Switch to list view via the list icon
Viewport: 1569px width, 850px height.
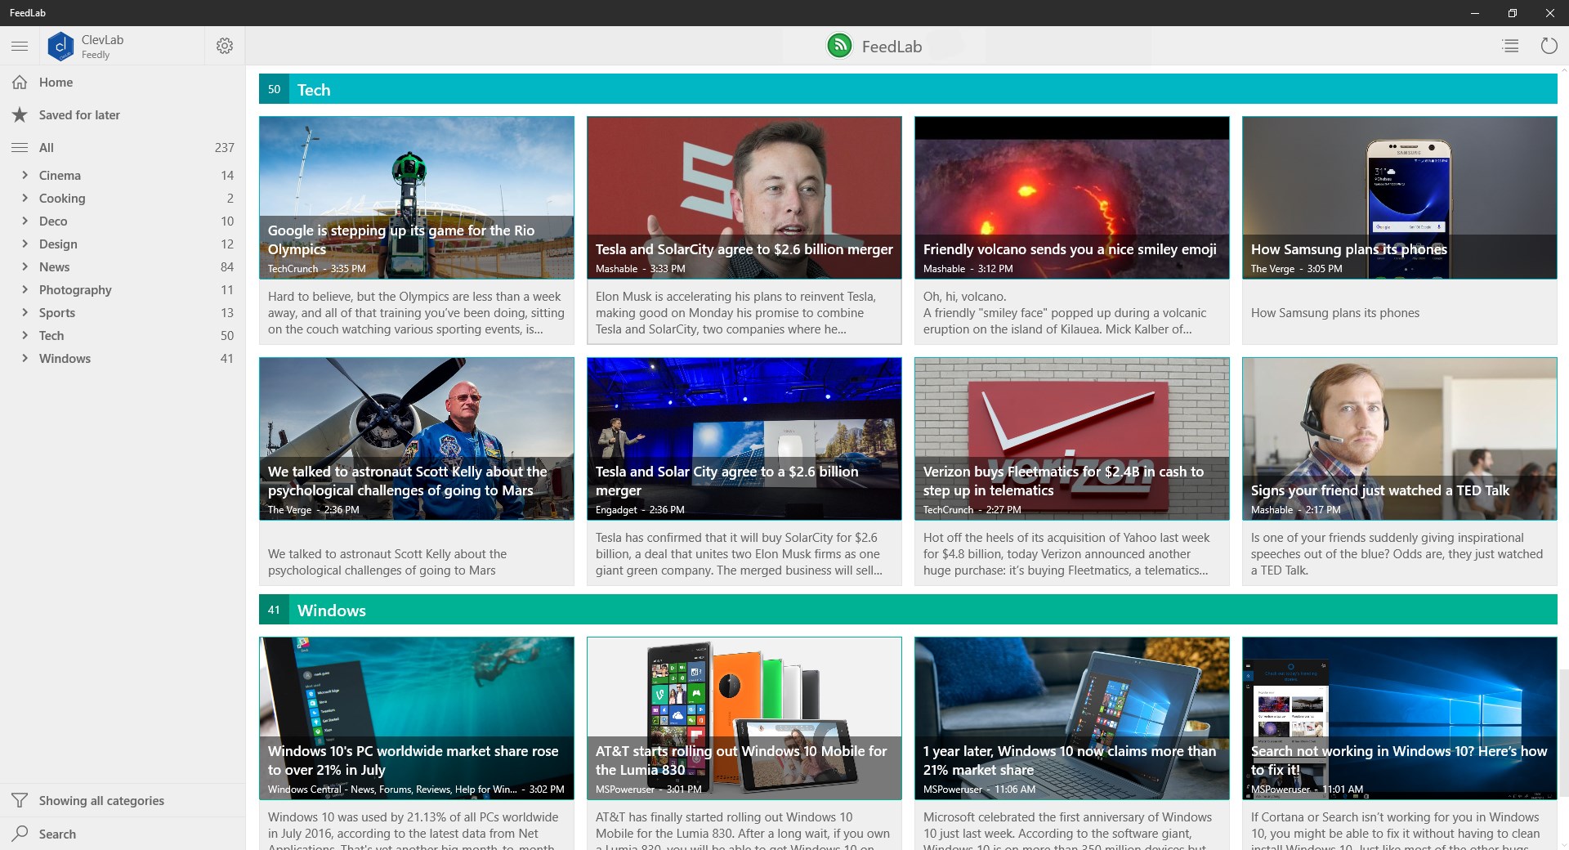pos(1511,46)
